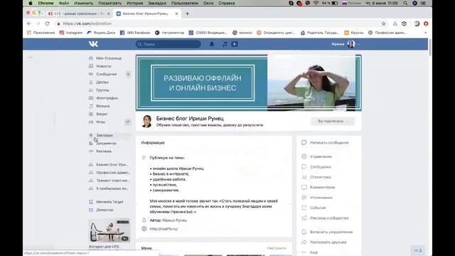Viewport: 455px width, 256px height.
Task: Open Комментарии in community menu
Action: [x=322, y=187]
